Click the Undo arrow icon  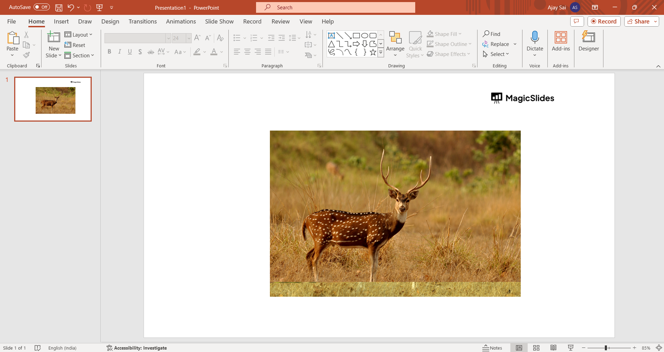click(71, 8)
